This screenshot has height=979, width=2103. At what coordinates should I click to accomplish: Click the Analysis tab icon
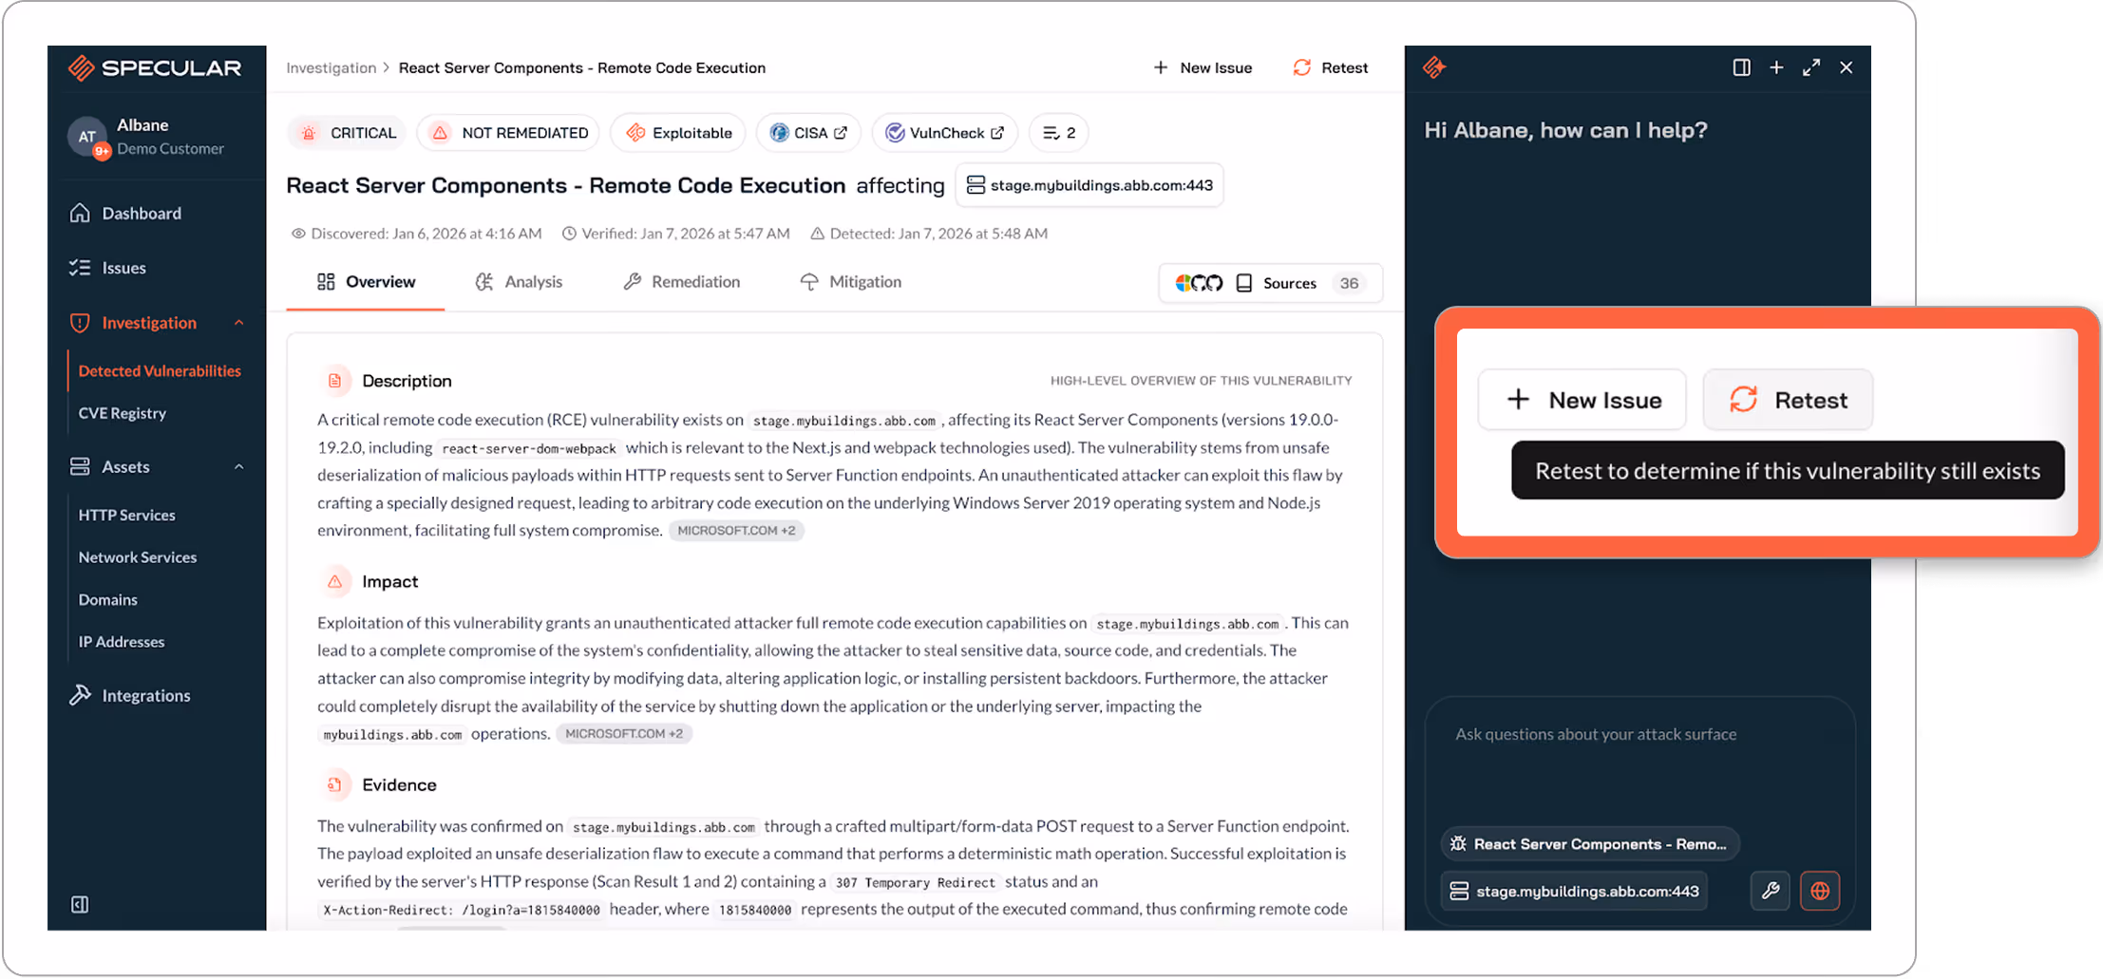484,282
